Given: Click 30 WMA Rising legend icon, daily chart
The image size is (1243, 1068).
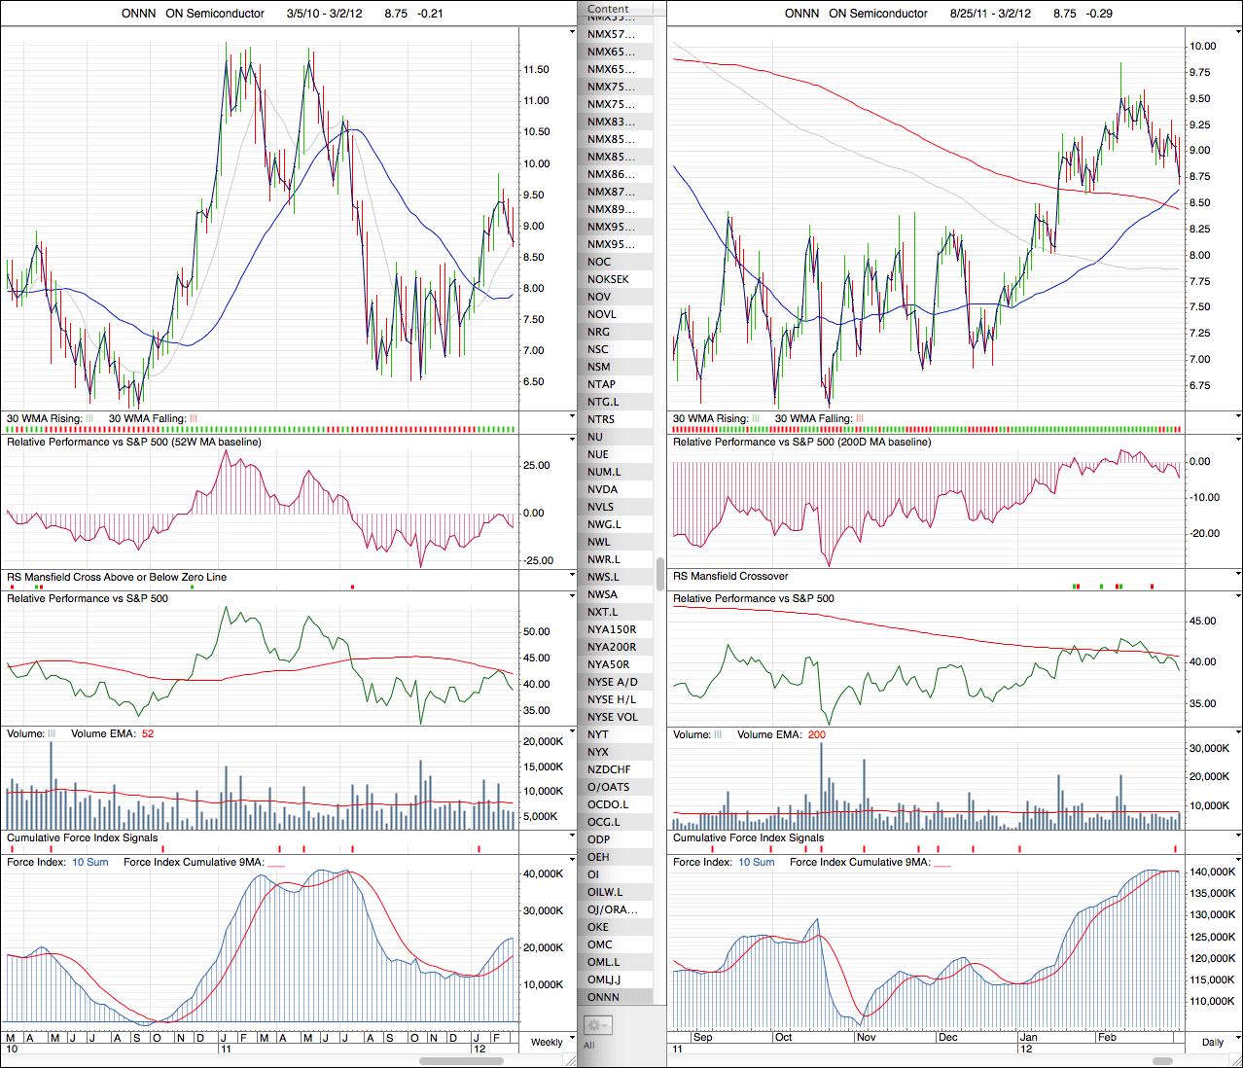Looking at the screenshot, I should pos(756,419).
